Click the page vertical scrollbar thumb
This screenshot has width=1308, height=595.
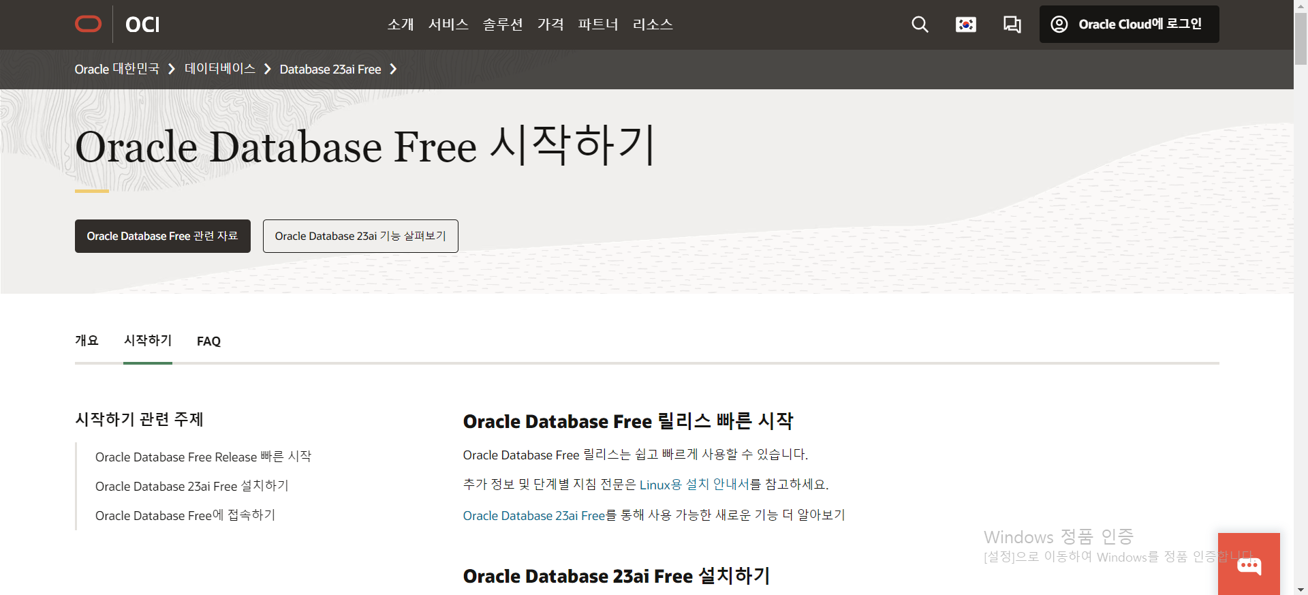[x=1301, y=38]
